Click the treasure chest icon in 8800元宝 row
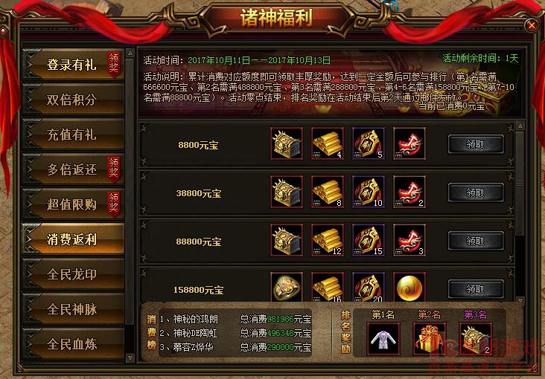Screen dimensions: 545x379 coord(287,143)
